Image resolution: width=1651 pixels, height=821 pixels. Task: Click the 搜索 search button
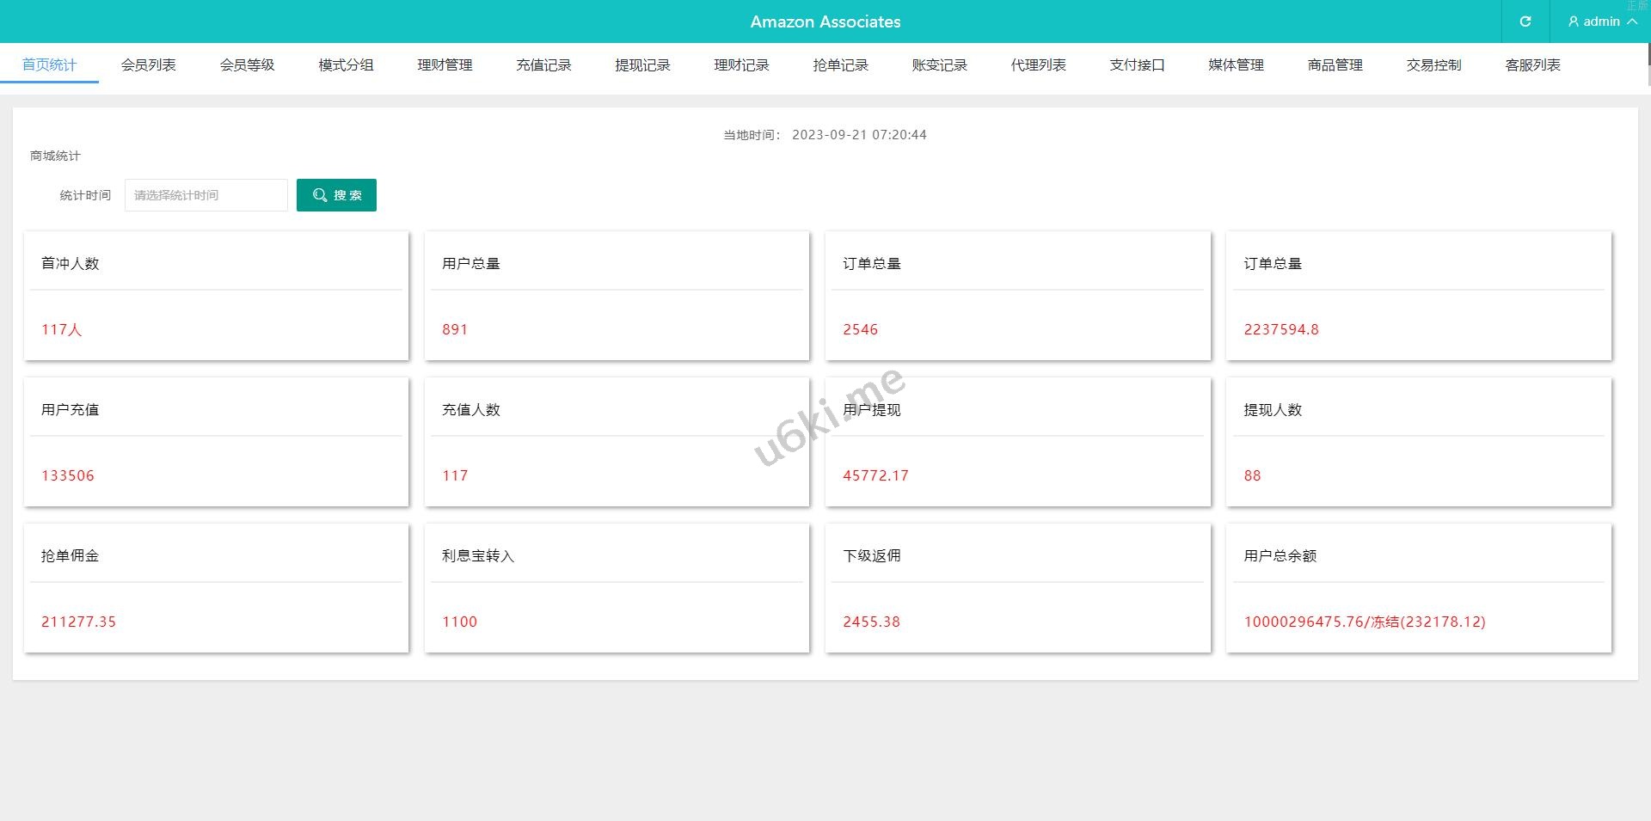click(336, 195)
